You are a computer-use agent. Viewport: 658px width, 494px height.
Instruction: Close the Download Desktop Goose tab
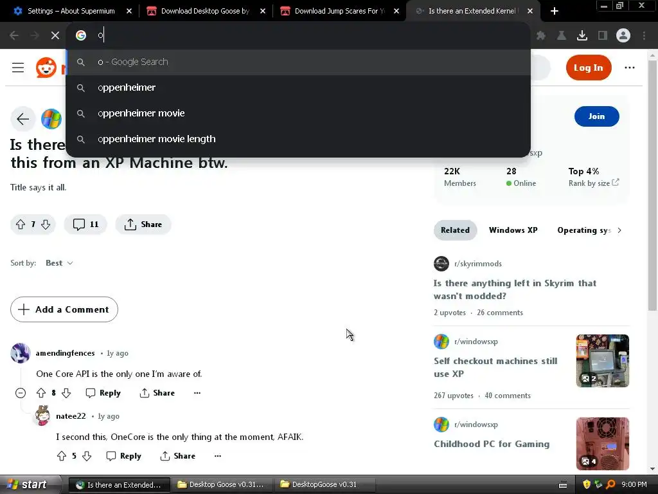(x=263, y=12)
